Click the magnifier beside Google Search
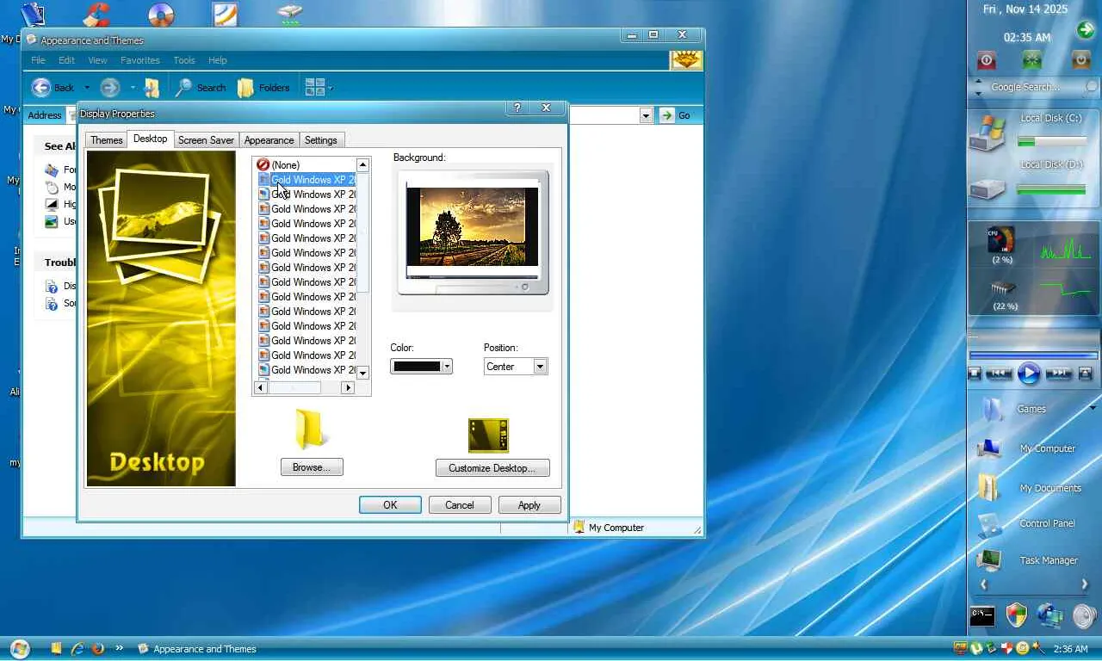 click(x=1091, y=87)
